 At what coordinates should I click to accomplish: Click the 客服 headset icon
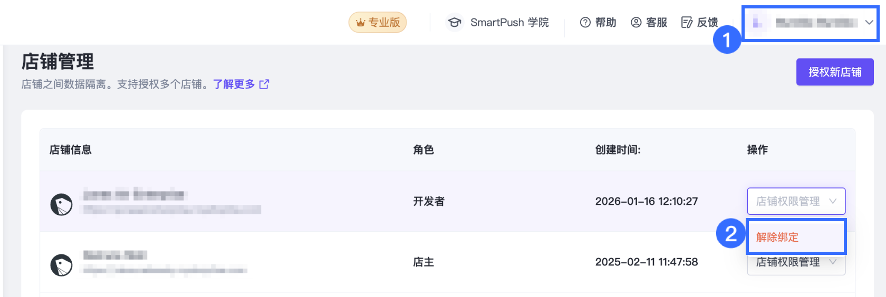tap(636, 23)
